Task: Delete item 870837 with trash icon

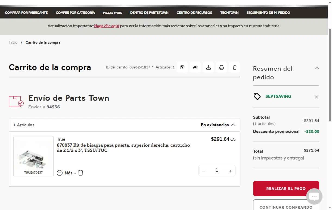Action: pos(81,173)
